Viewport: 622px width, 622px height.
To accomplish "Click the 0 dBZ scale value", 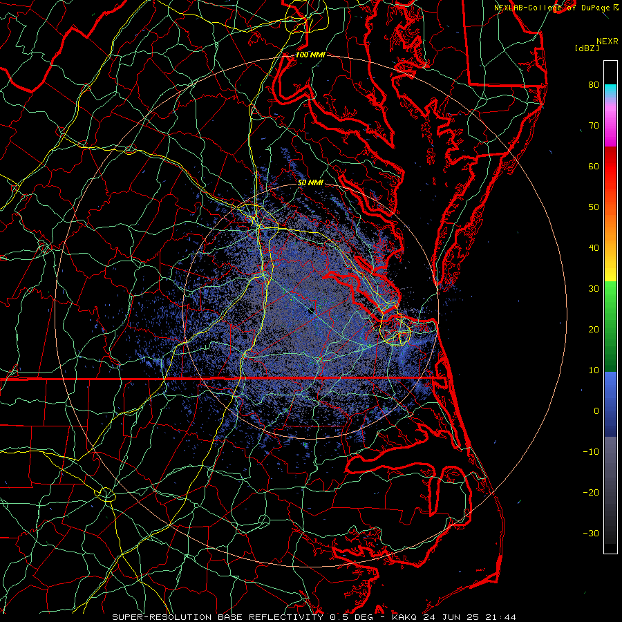I will pyautogui.click(x=596, y=411).
